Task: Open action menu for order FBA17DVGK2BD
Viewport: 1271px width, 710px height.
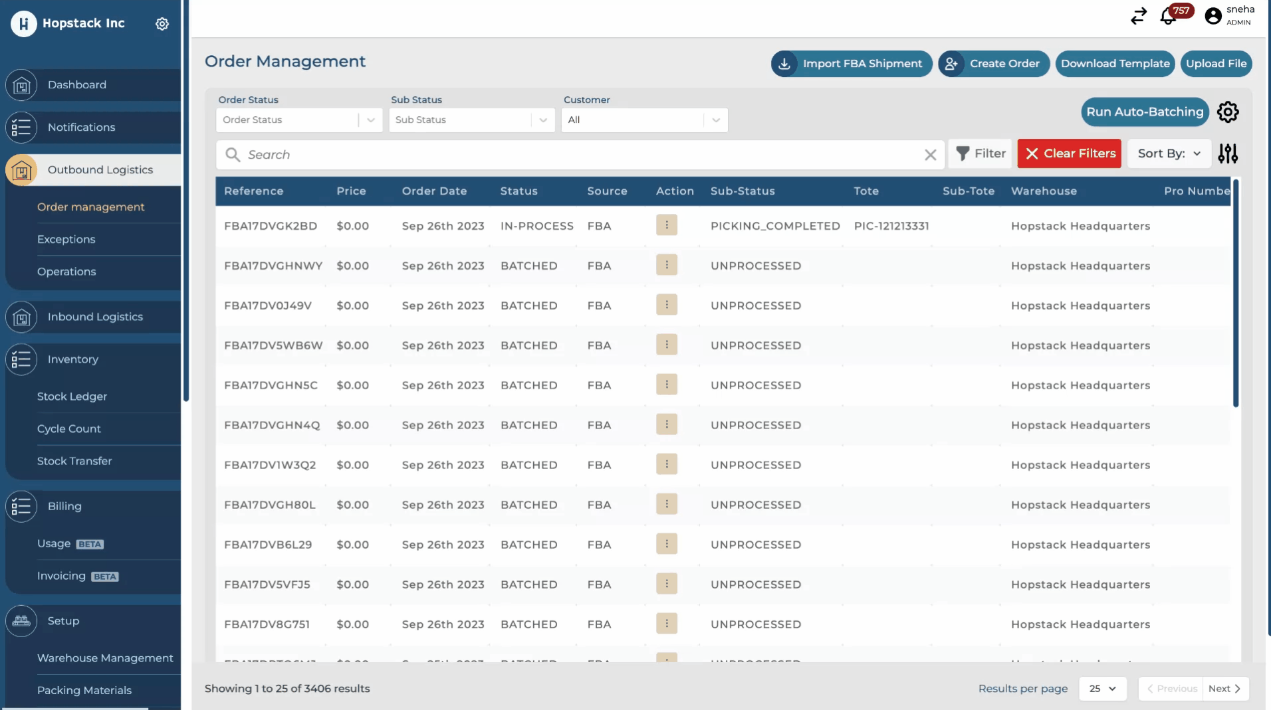Action: [x=666, y=225]
